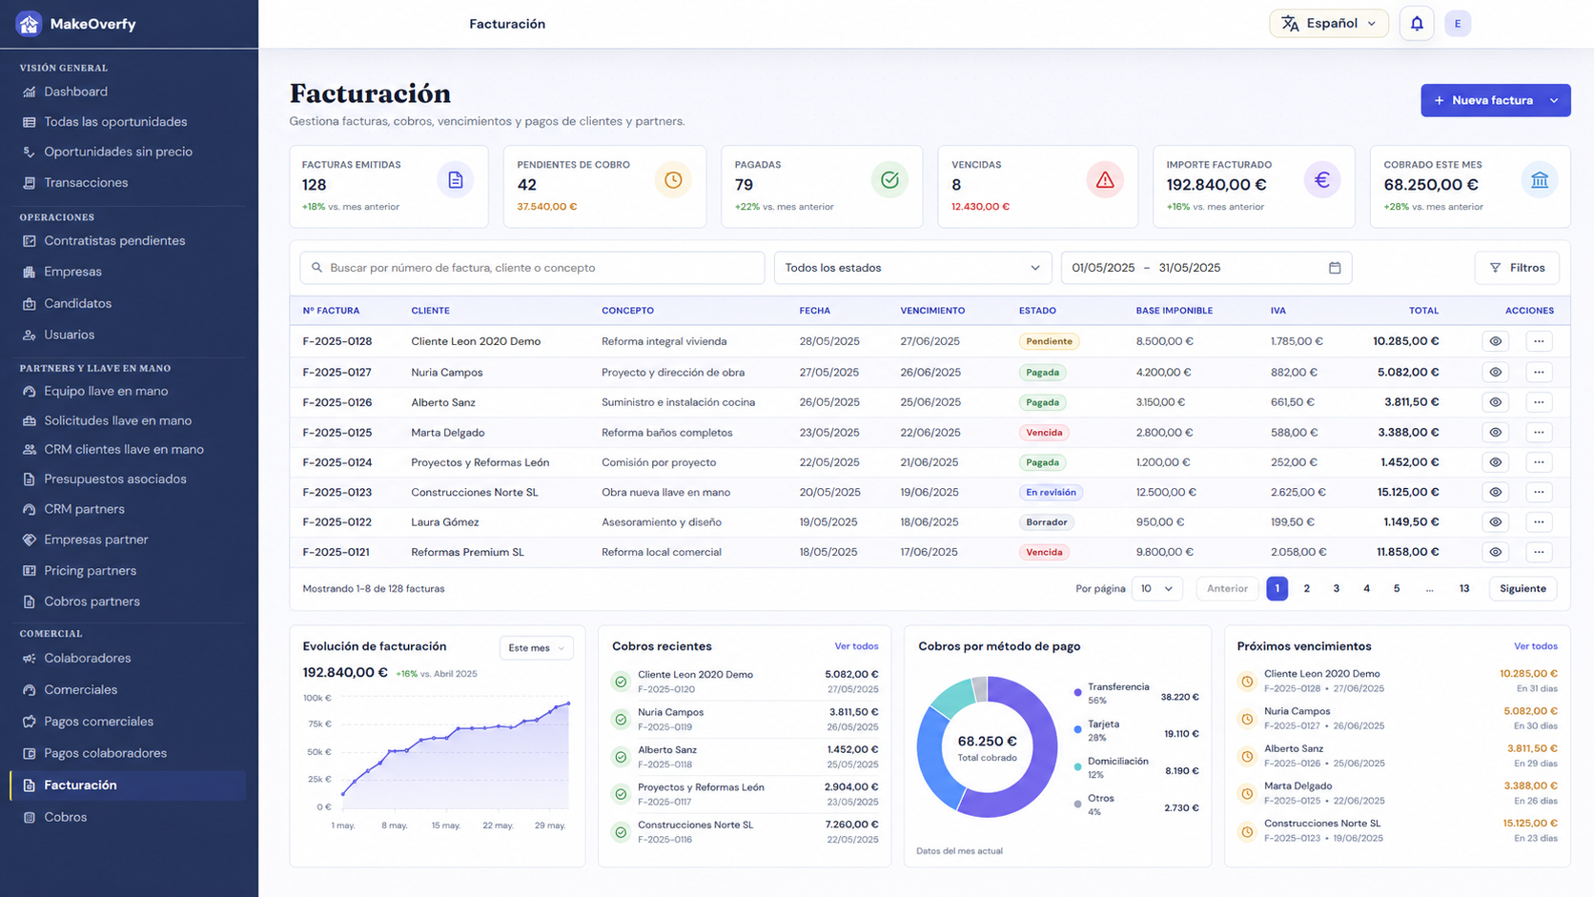Screen dimensions: 1594x897
Task: Click the Facturas emitidas document icon
Action: [x=456, y=180]
